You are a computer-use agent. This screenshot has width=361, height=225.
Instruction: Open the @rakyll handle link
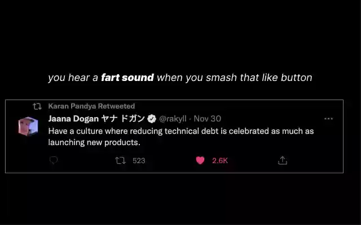click(173, 119)
